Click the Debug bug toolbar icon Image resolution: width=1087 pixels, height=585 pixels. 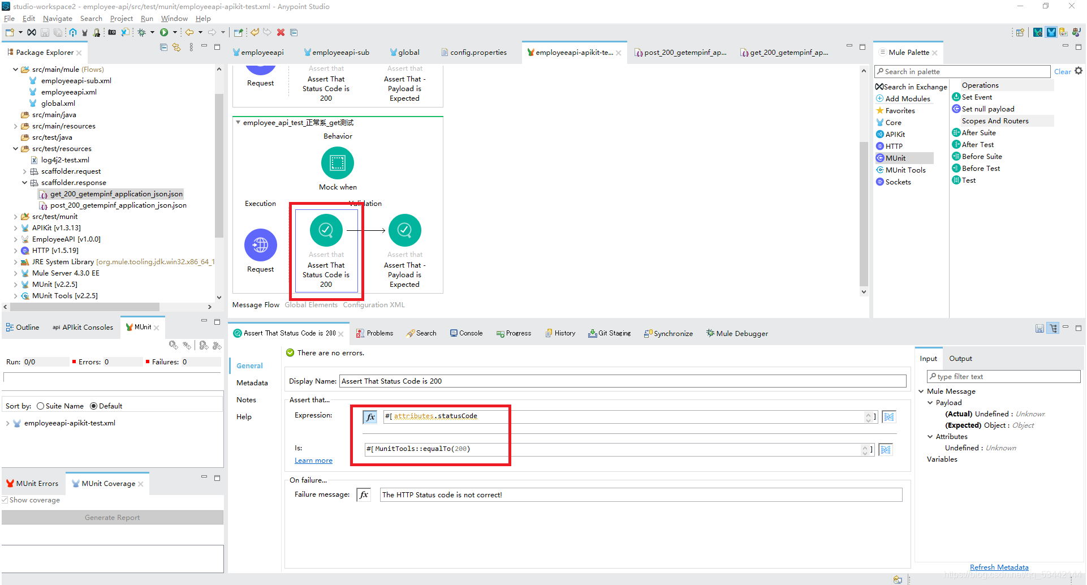[x=142, y=32]
